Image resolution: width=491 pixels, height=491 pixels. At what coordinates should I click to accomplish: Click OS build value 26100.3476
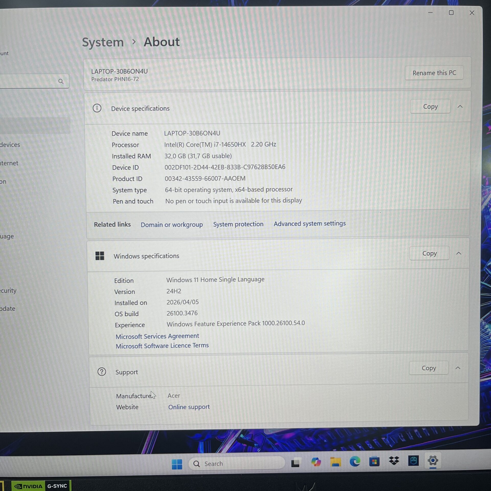point(182,313)
